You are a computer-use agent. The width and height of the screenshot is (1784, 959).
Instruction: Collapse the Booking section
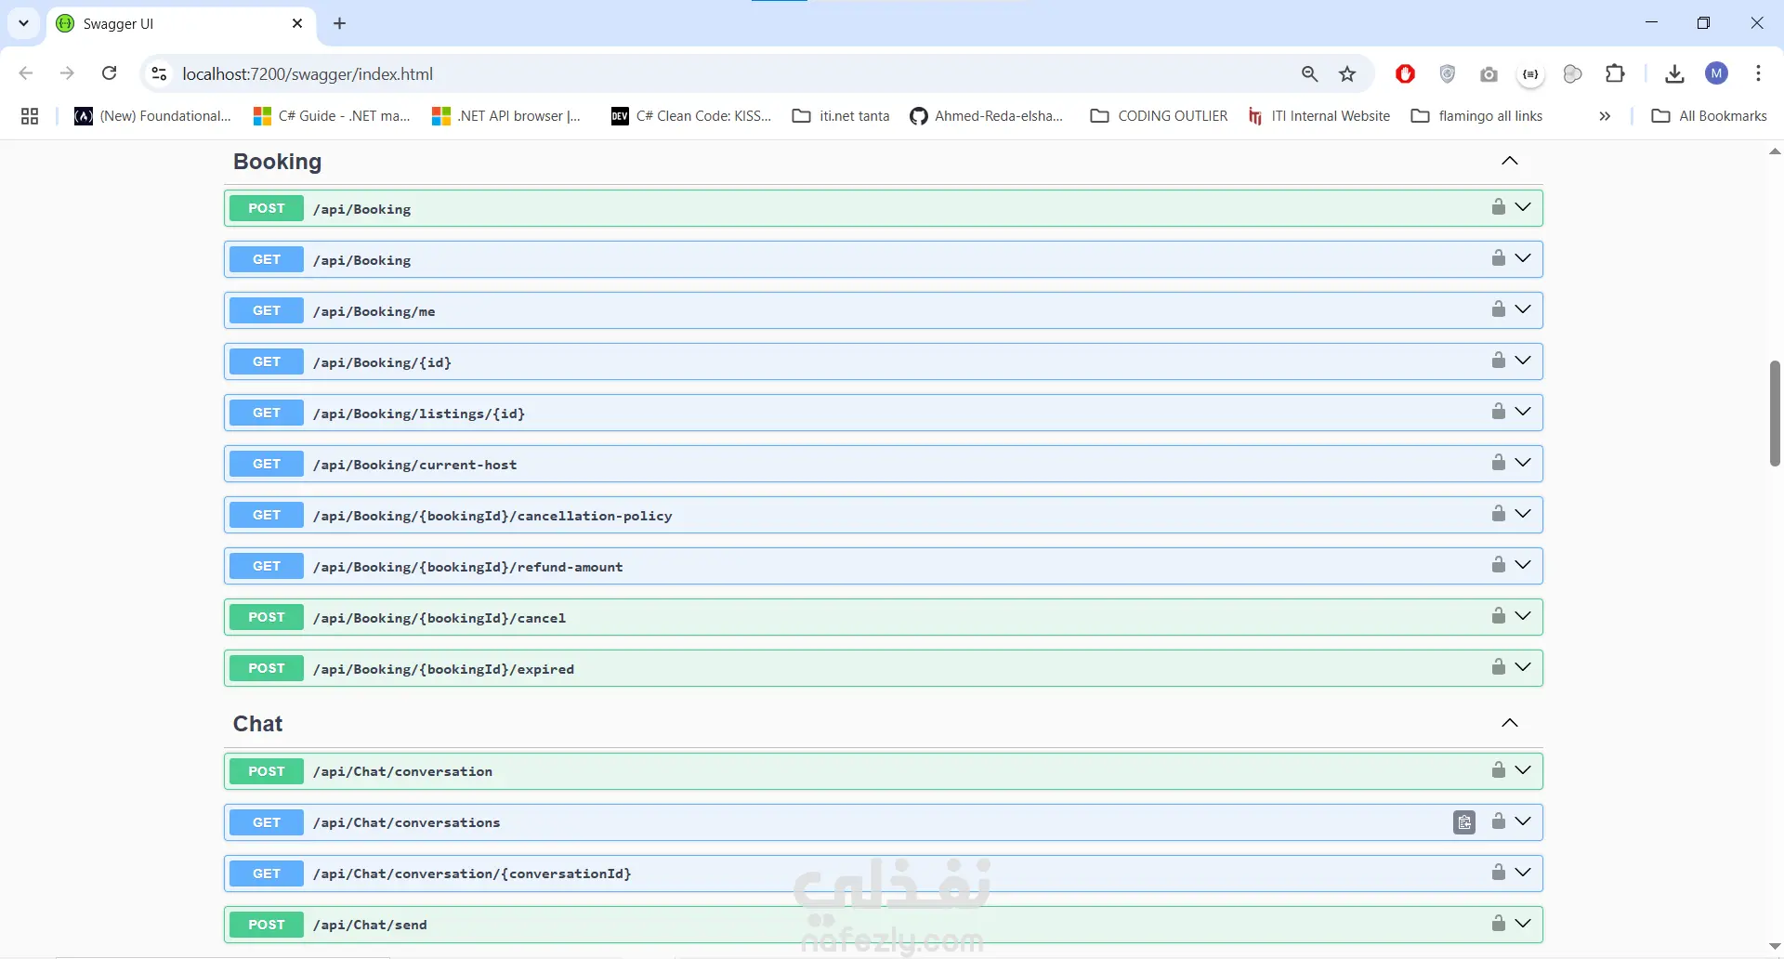coord(1510,162)
